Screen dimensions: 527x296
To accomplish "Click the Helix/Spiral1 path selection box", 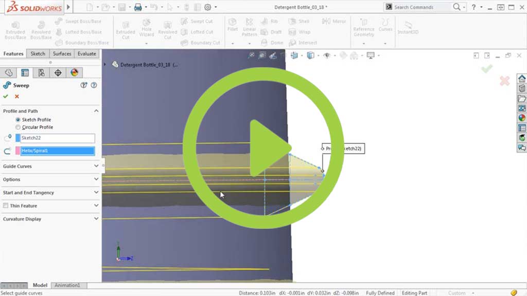I will 57,151.
